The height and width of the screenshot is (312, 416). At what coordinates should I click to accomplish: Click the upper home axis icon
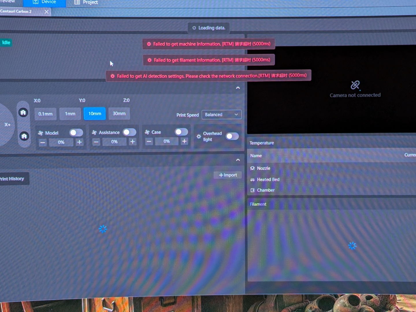pyautogui.click(x=23, y=112)
